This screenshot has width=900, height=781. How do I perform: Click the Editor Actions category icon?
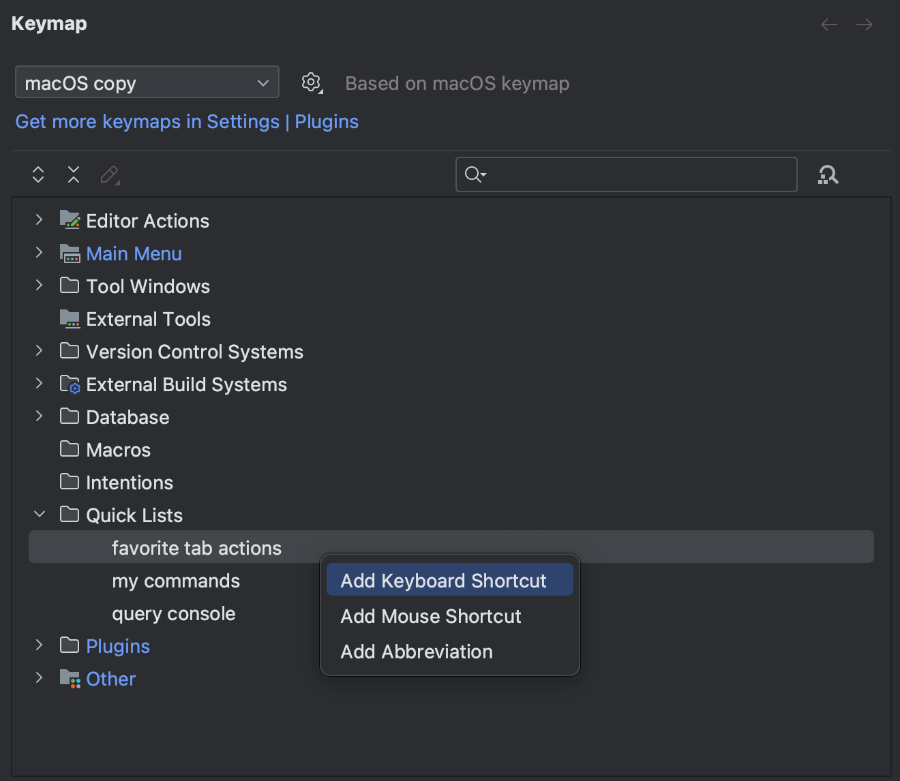pos(70,219)
